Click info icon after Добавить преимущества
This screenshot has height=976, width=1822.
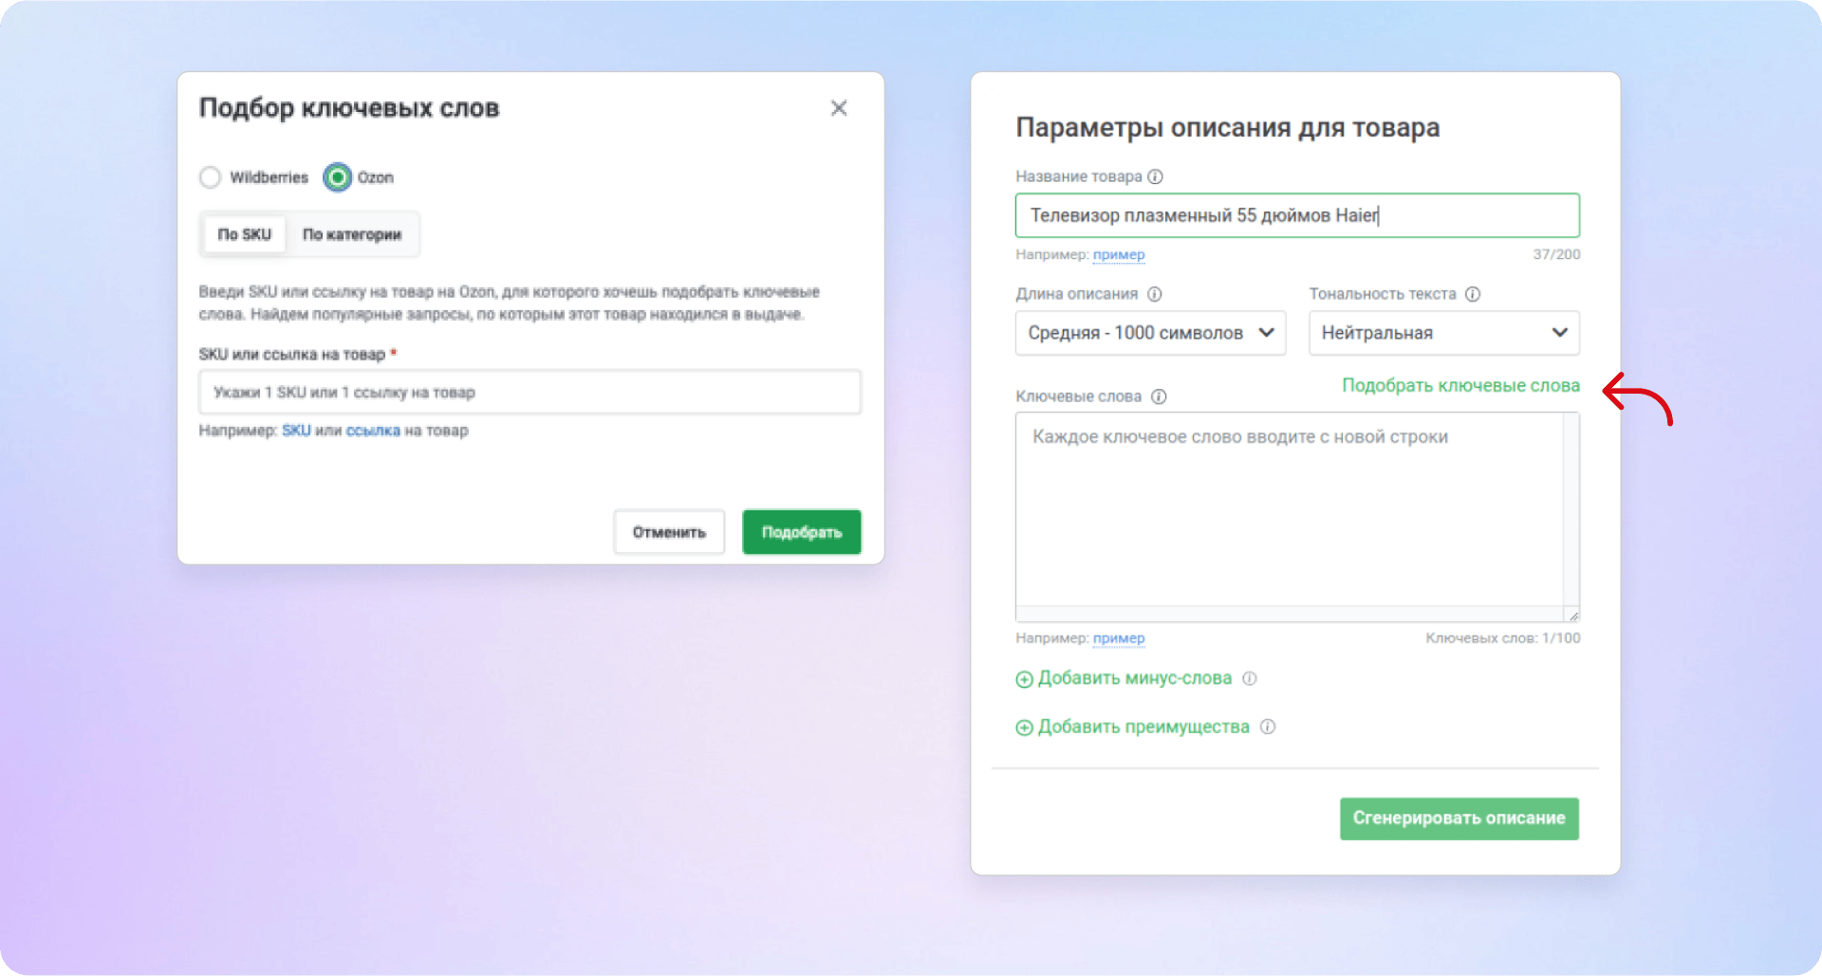pyautogui.click(x=1268, y=727)
